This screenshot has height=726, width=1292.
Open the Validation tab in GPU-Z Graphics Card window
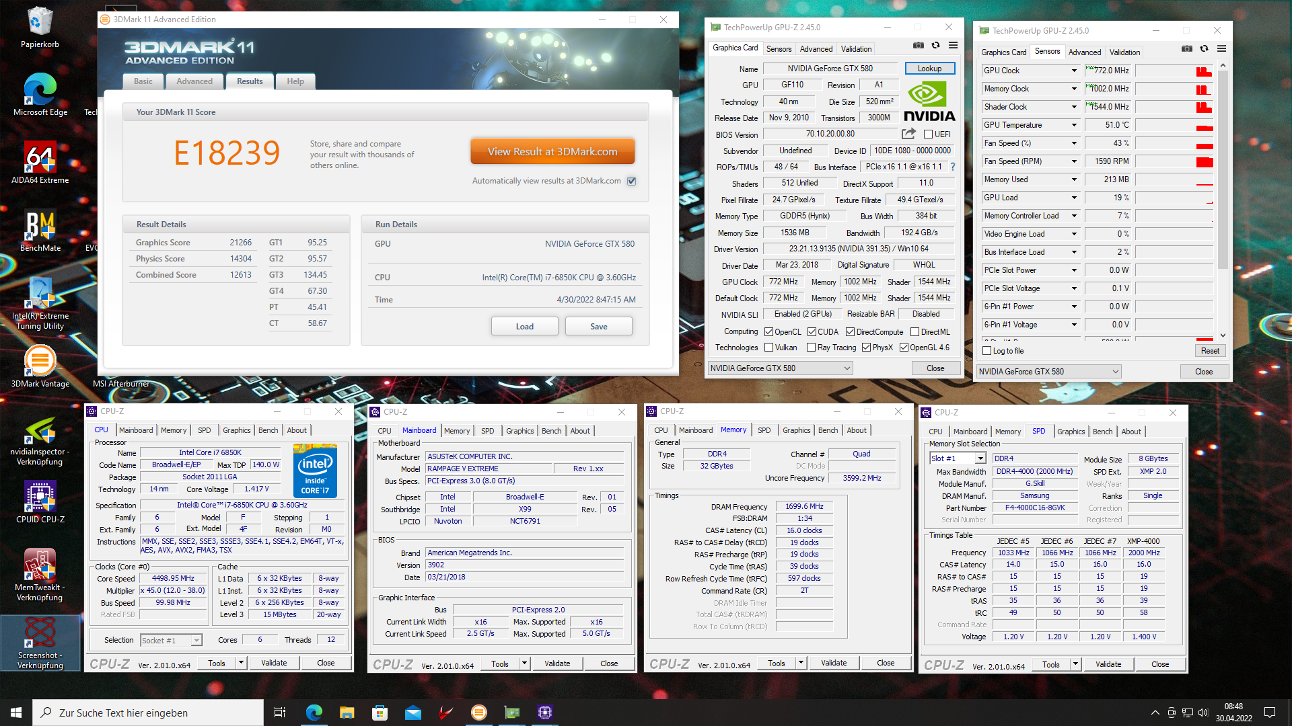point(856,49)
